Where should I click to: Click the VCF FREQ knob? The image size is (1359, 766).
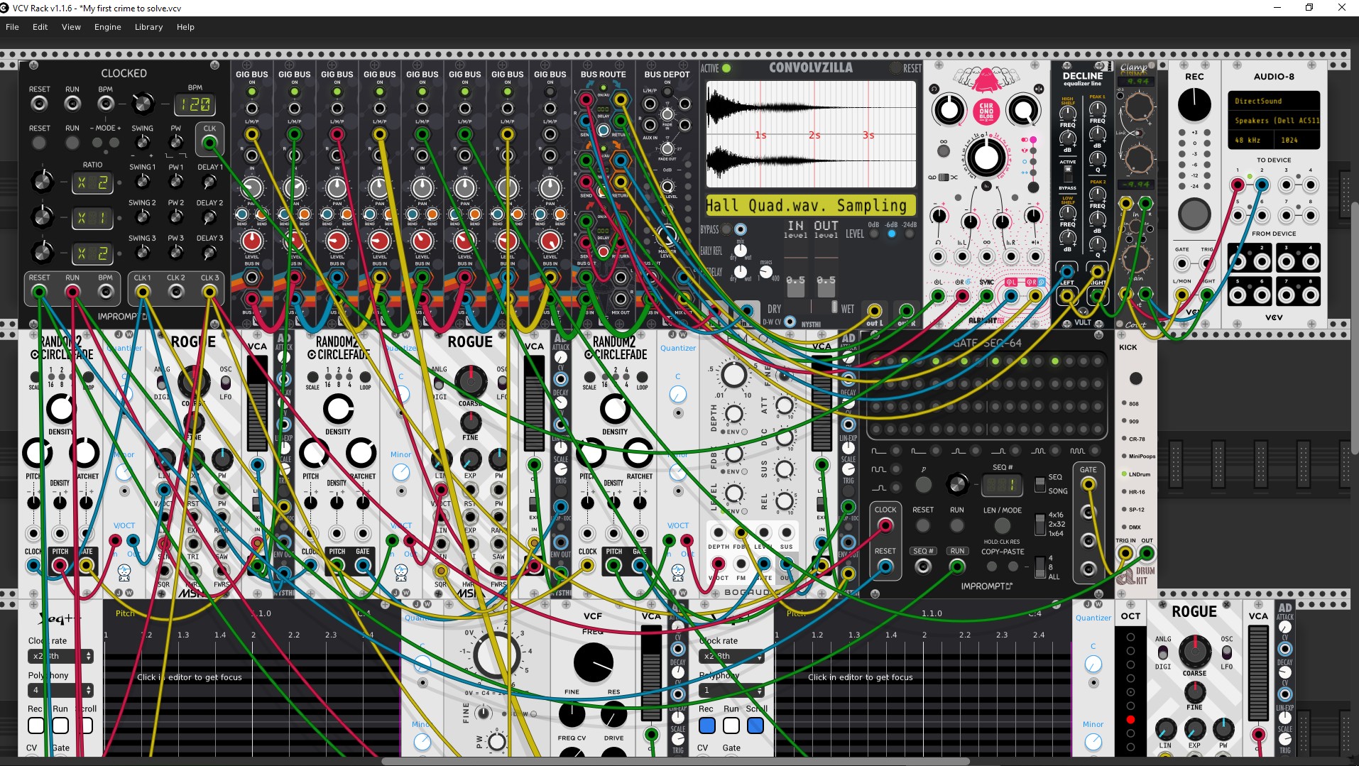click(593, 663)
